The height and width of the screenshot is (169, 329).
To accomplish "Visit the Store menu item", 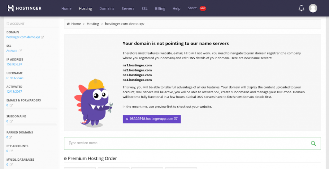I will tap(192, 8).
